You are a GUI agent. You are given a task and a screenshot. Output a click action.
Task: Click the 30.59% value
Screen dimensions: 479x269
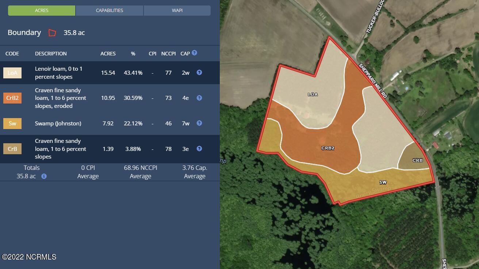point(133,98)
